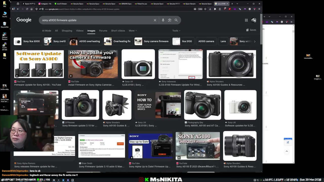Viewport: 324px width, 182px height.
Task: Open ILCE-5100 Firmware Update For Windows link
Action: click(180, 85)
